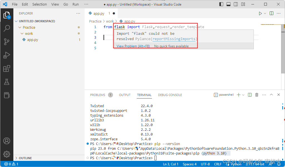Open the Go menu
The width and height of the screenshot is (285, 167).
click(x=66, y=4)
